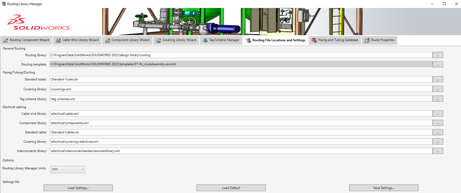This screenshot has height=193, width=461.
Task: Browse for the Standard cable file
Action: coord(438,132)
